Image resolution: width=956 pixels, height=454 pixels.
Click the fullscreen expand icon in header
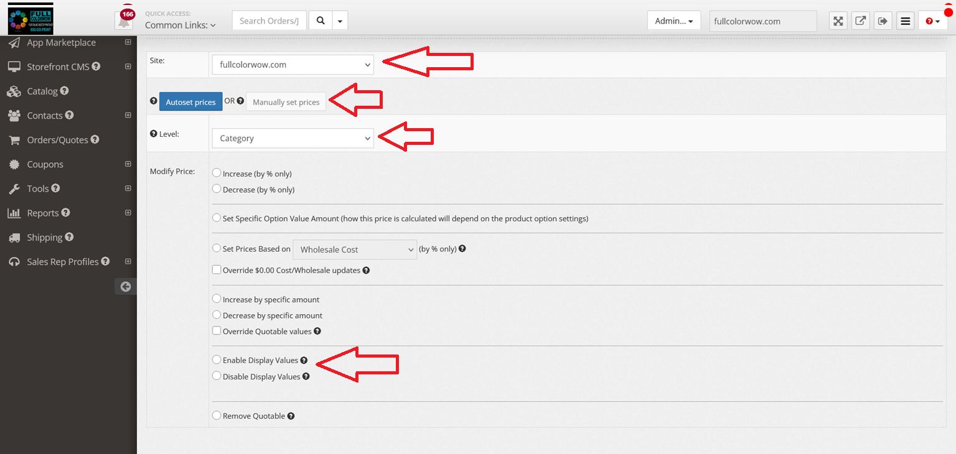pos(838,21)
